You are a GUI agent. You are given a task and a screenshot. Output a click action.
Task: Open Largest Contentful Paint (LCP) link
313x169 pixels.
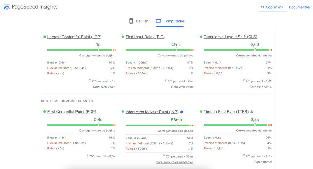(x=74, y=37)
